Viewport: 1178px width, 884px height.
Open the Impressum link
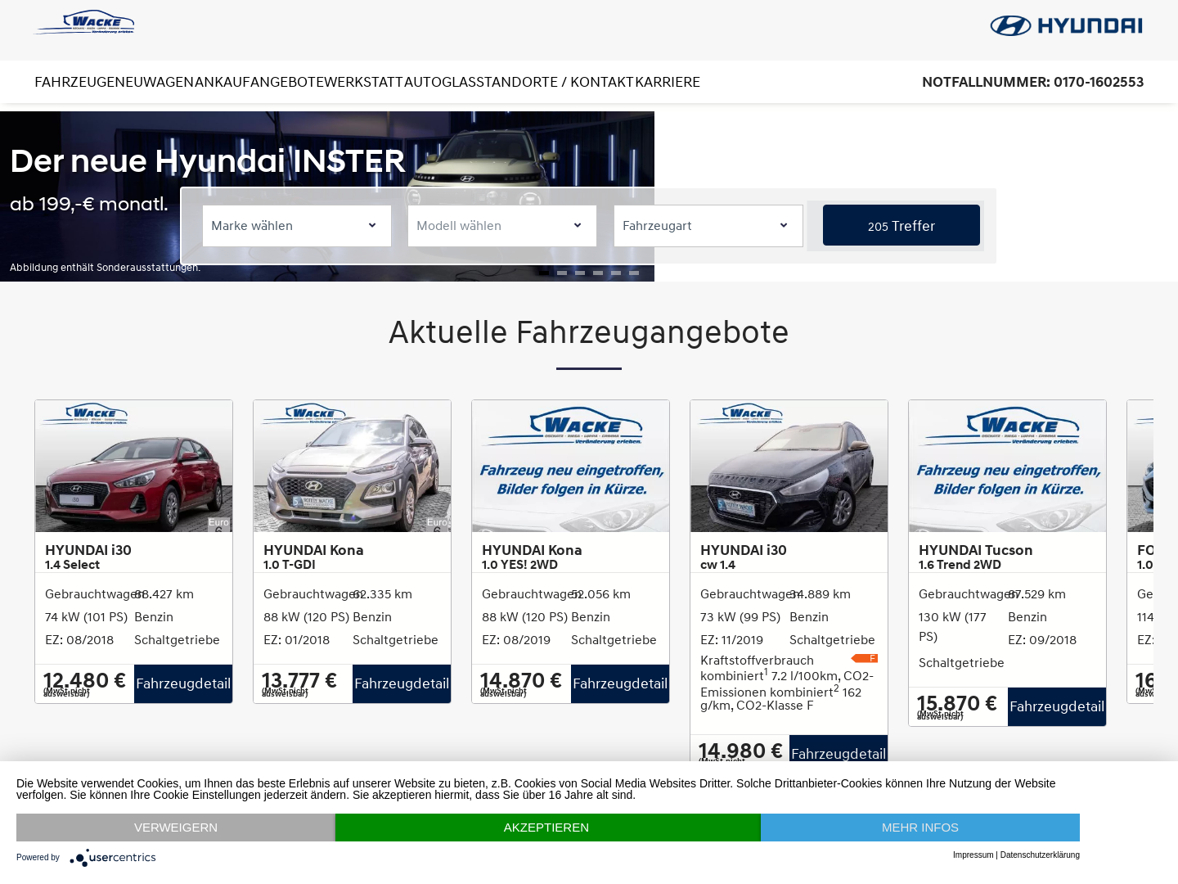coord(973,855)
